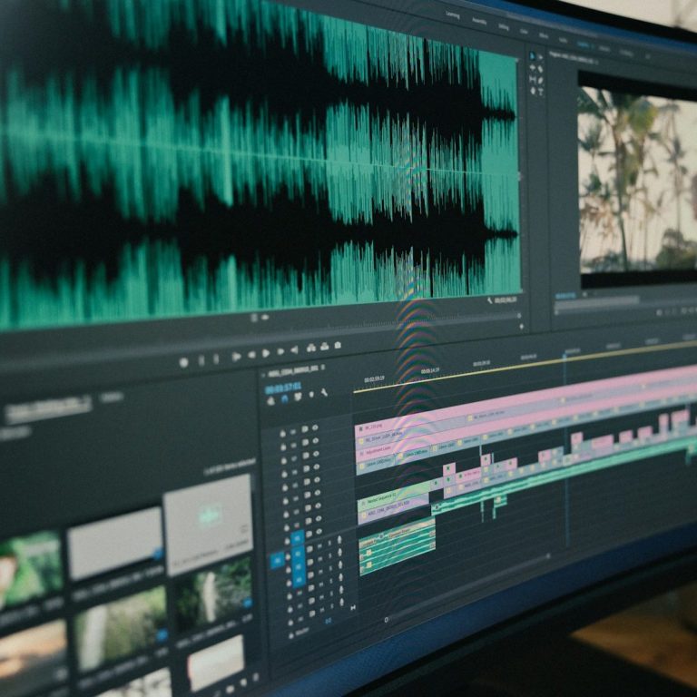697x697 pixels.
Task: Toggle Snap in the Timeline header
Action: (284, 398)
